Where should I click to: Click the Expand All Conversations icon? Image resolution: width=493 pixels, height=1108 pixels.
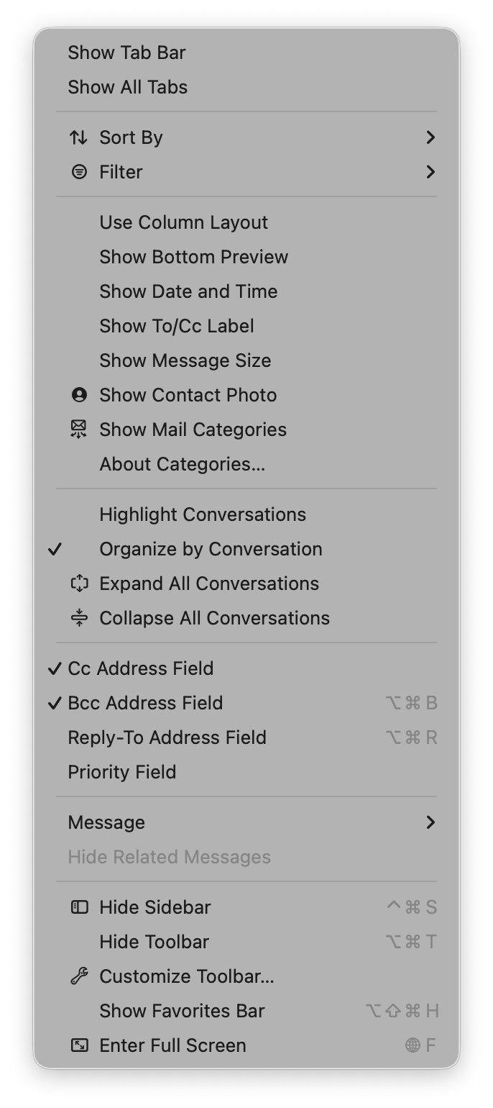coord(79,583)
